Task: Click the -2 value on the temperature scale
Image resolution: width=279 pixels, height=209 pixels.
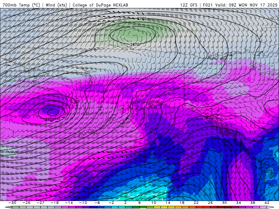Action: (x=111, y=203)
